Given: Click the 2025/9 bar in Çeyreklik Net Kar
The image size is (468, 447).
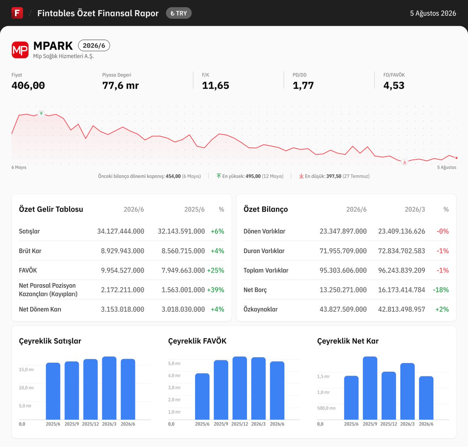Looking at the screenshot, I should click(x=370, y=388).
